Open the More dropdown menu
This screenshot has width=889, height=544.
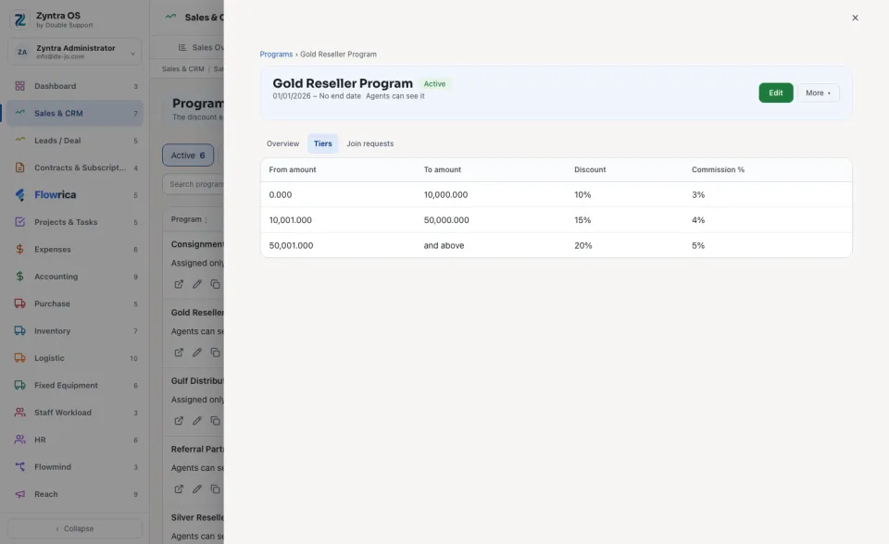818,93
